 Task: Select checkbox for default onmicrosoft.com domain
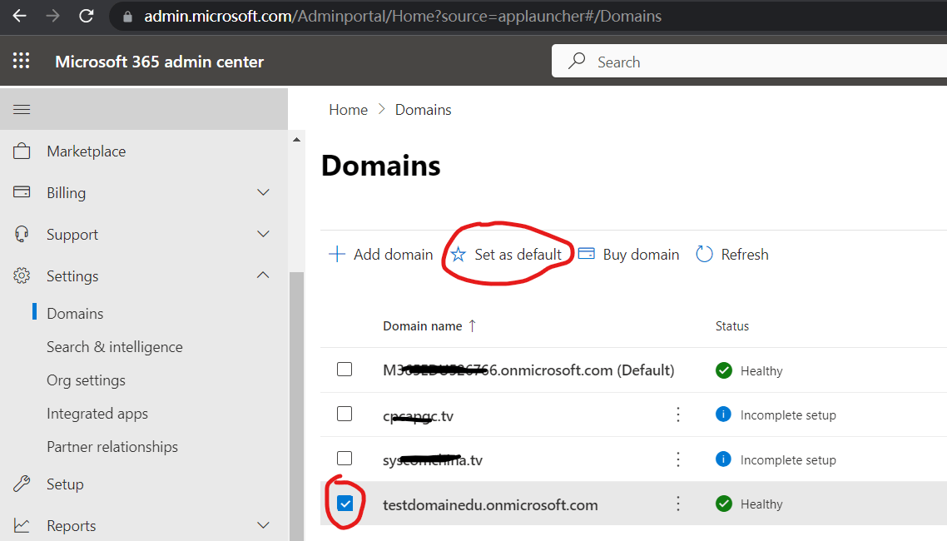[x=345, y=369]
